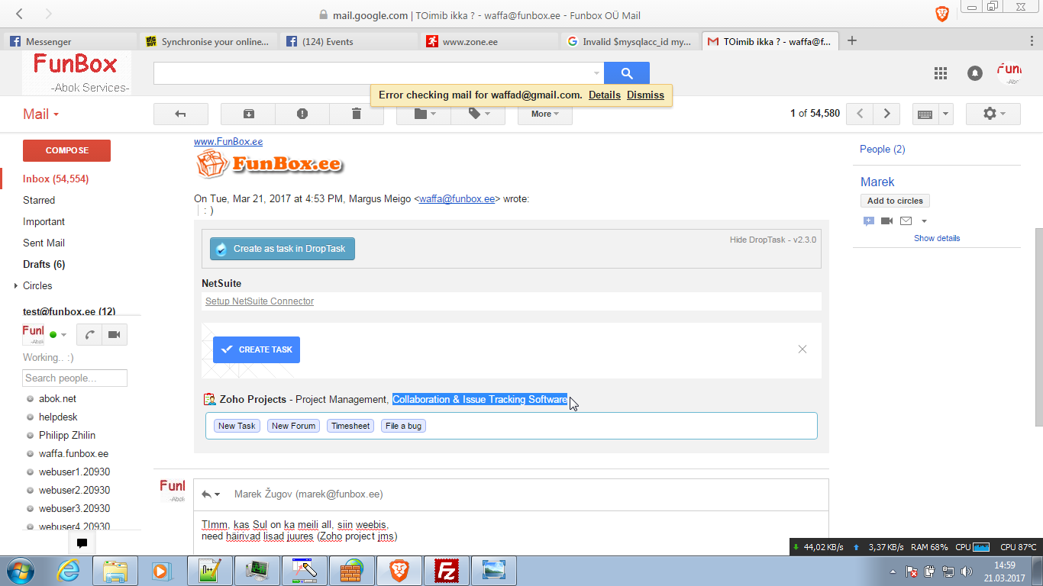
Task: Go to the newer conversation arrow
Action: 860,114
